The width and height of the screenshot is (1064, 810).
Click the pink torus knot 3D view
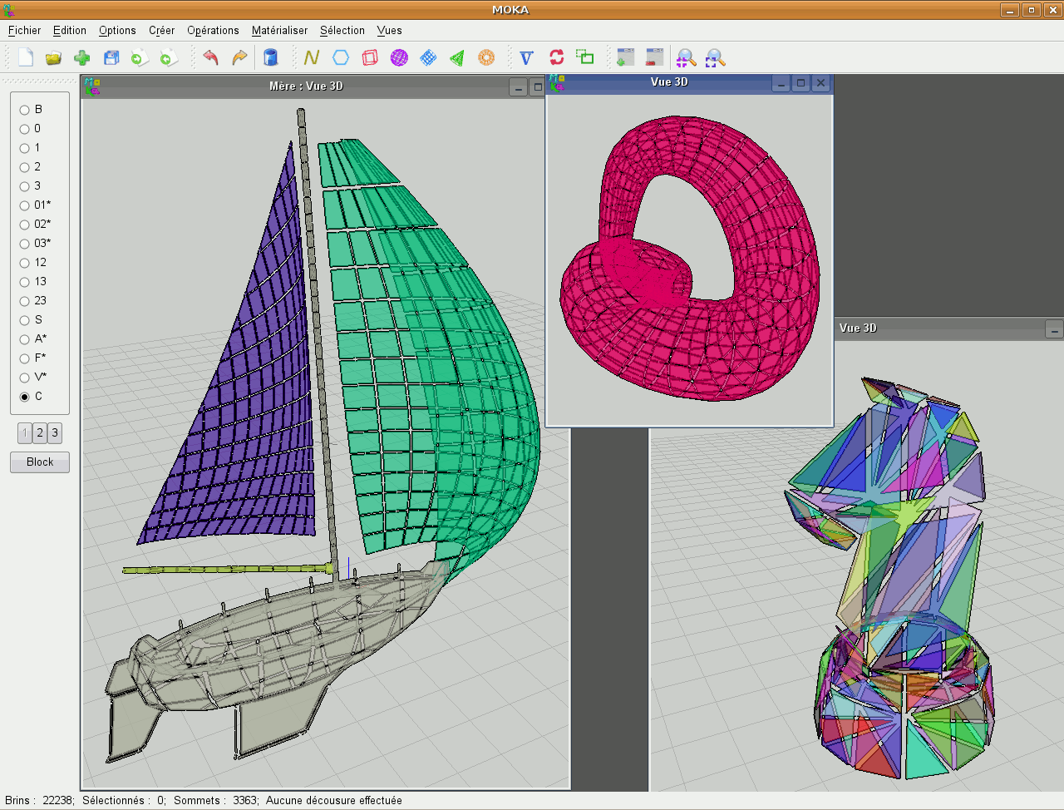689,258
